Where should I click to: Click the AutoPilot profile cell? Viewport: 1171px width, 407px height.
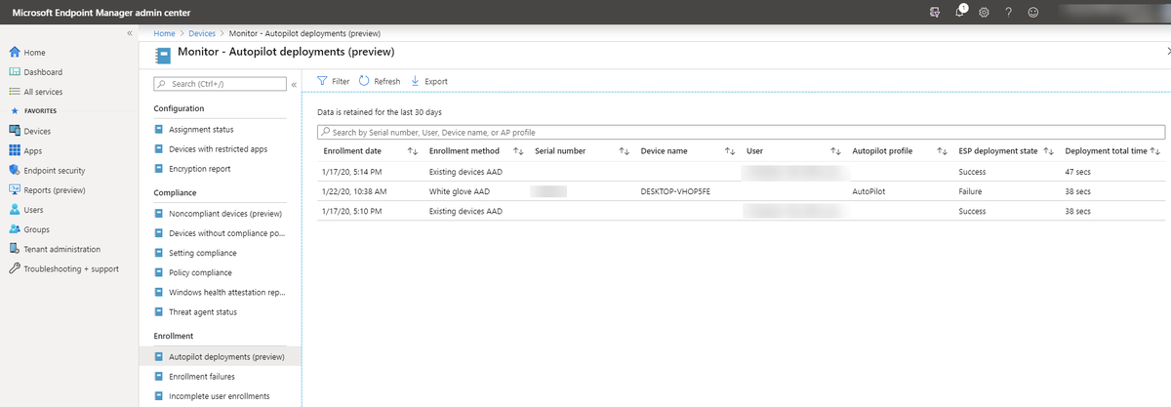(870, 191)
